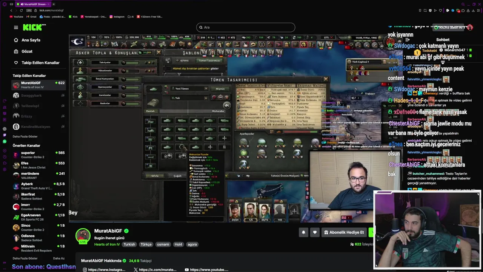Select the Hoi4 tag

[x=178, y=244]
